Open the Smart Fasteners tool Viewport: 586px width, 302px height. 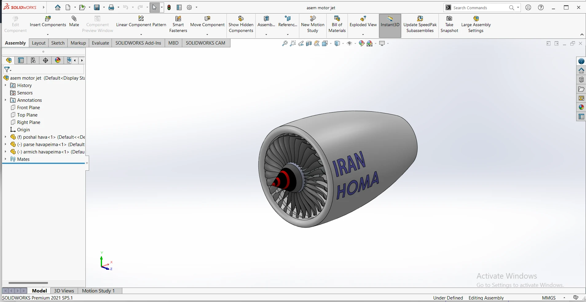point(178,24)
